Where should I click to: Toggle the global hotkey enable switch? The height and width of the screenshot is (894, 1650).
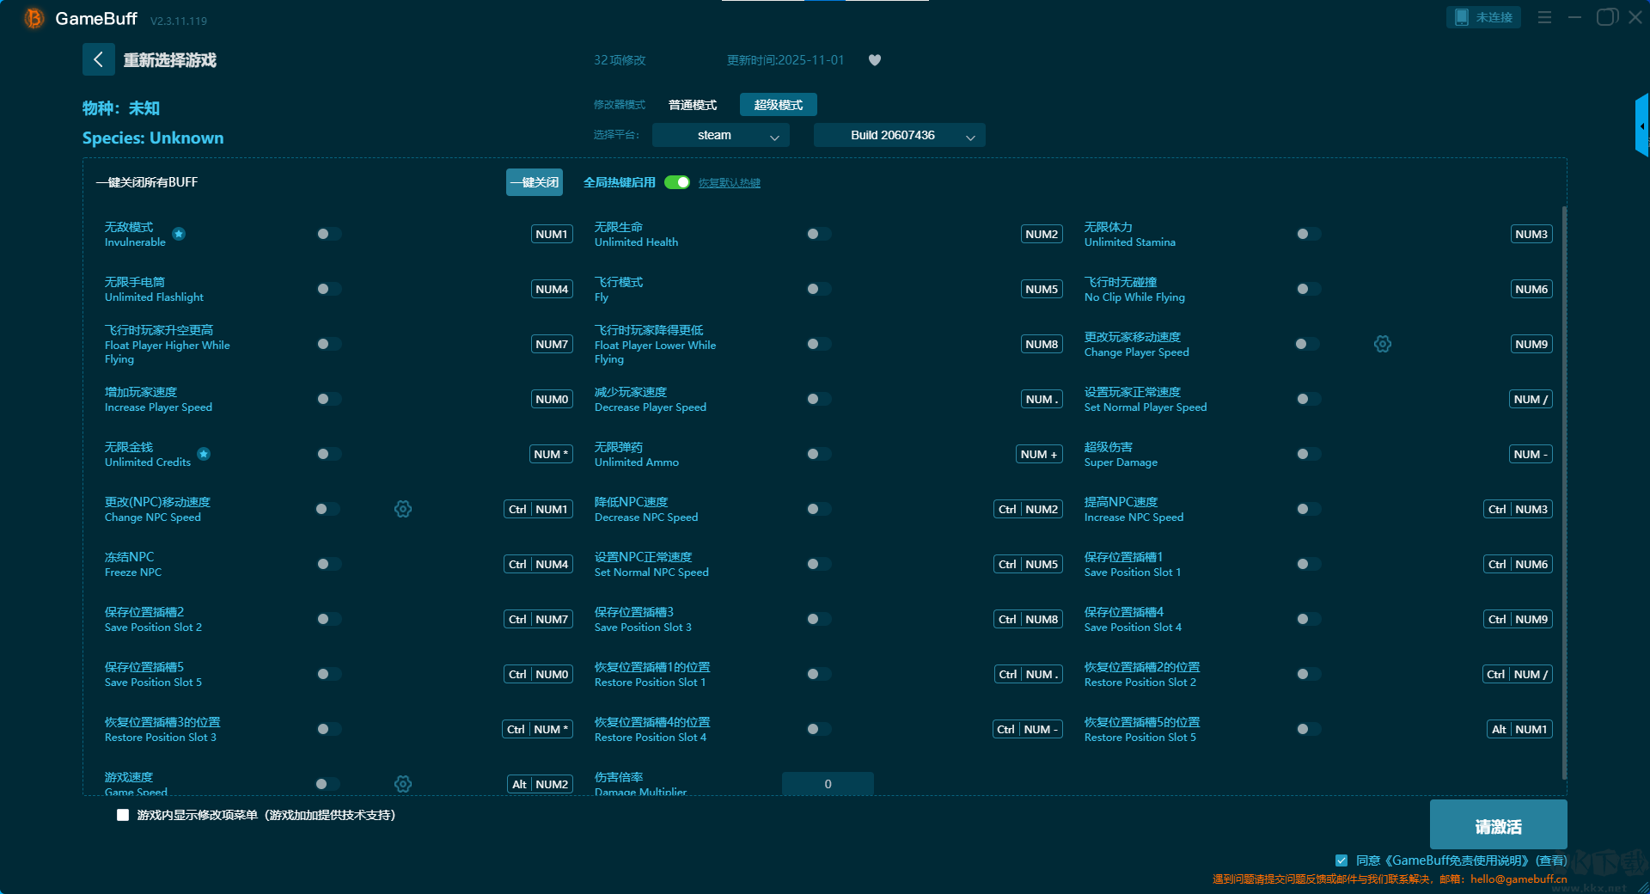[x=677, y=182]
